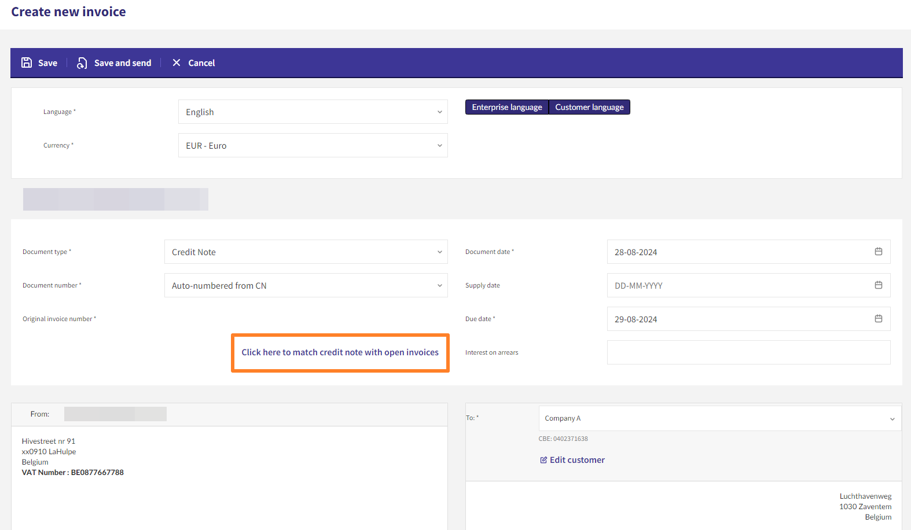Open the Document date calendar picker icon

pos(879,252)
